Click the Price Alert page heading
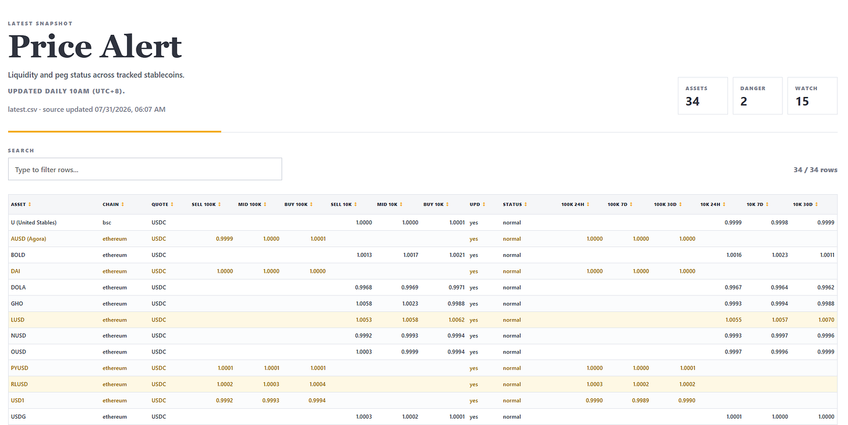848x425 pixels. click(x=95, y=46)
